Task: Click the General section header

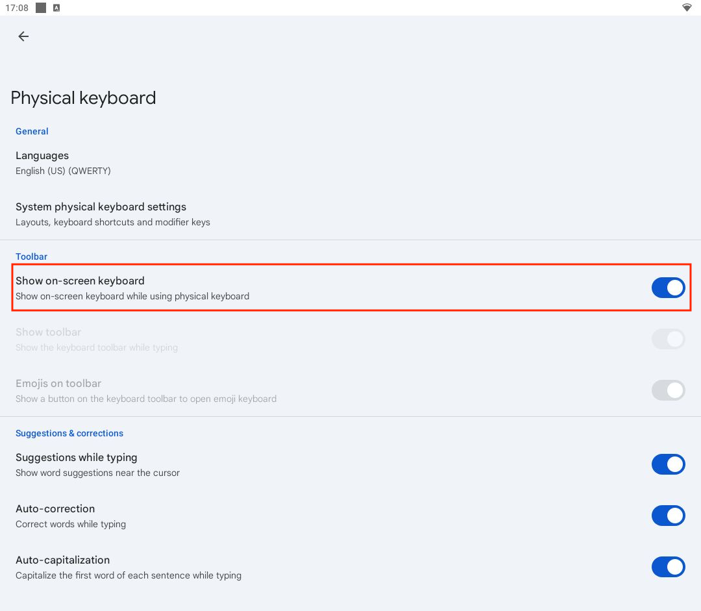Action: (32, 131)
